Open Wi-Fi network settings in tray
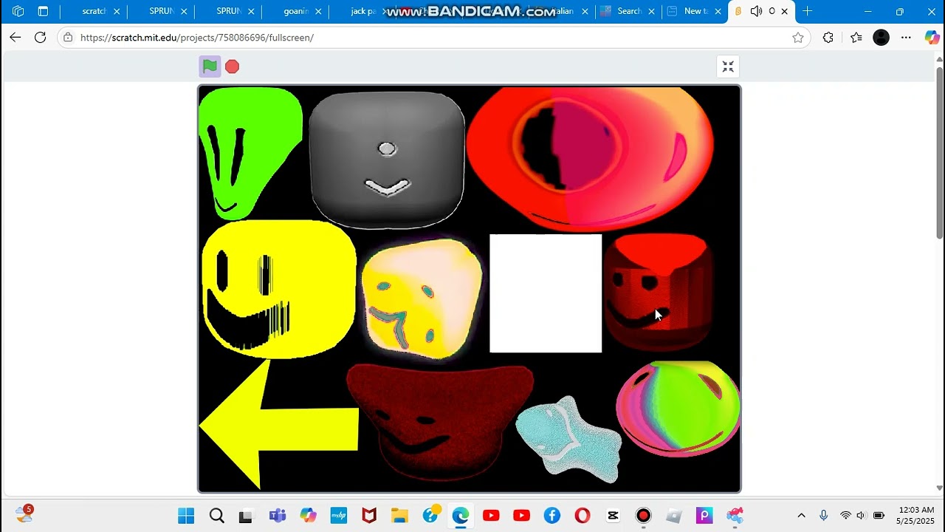The width and height of the screenshot is (945, 532). pyautogui.click(x=845, y=516)
